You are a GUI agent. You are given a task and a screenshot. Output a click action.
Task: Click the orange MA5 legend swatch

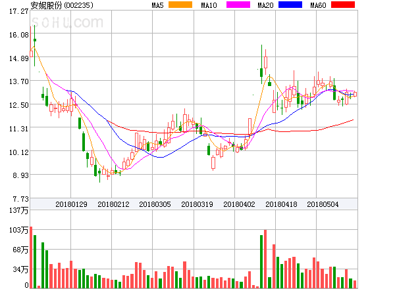[180, 5]
